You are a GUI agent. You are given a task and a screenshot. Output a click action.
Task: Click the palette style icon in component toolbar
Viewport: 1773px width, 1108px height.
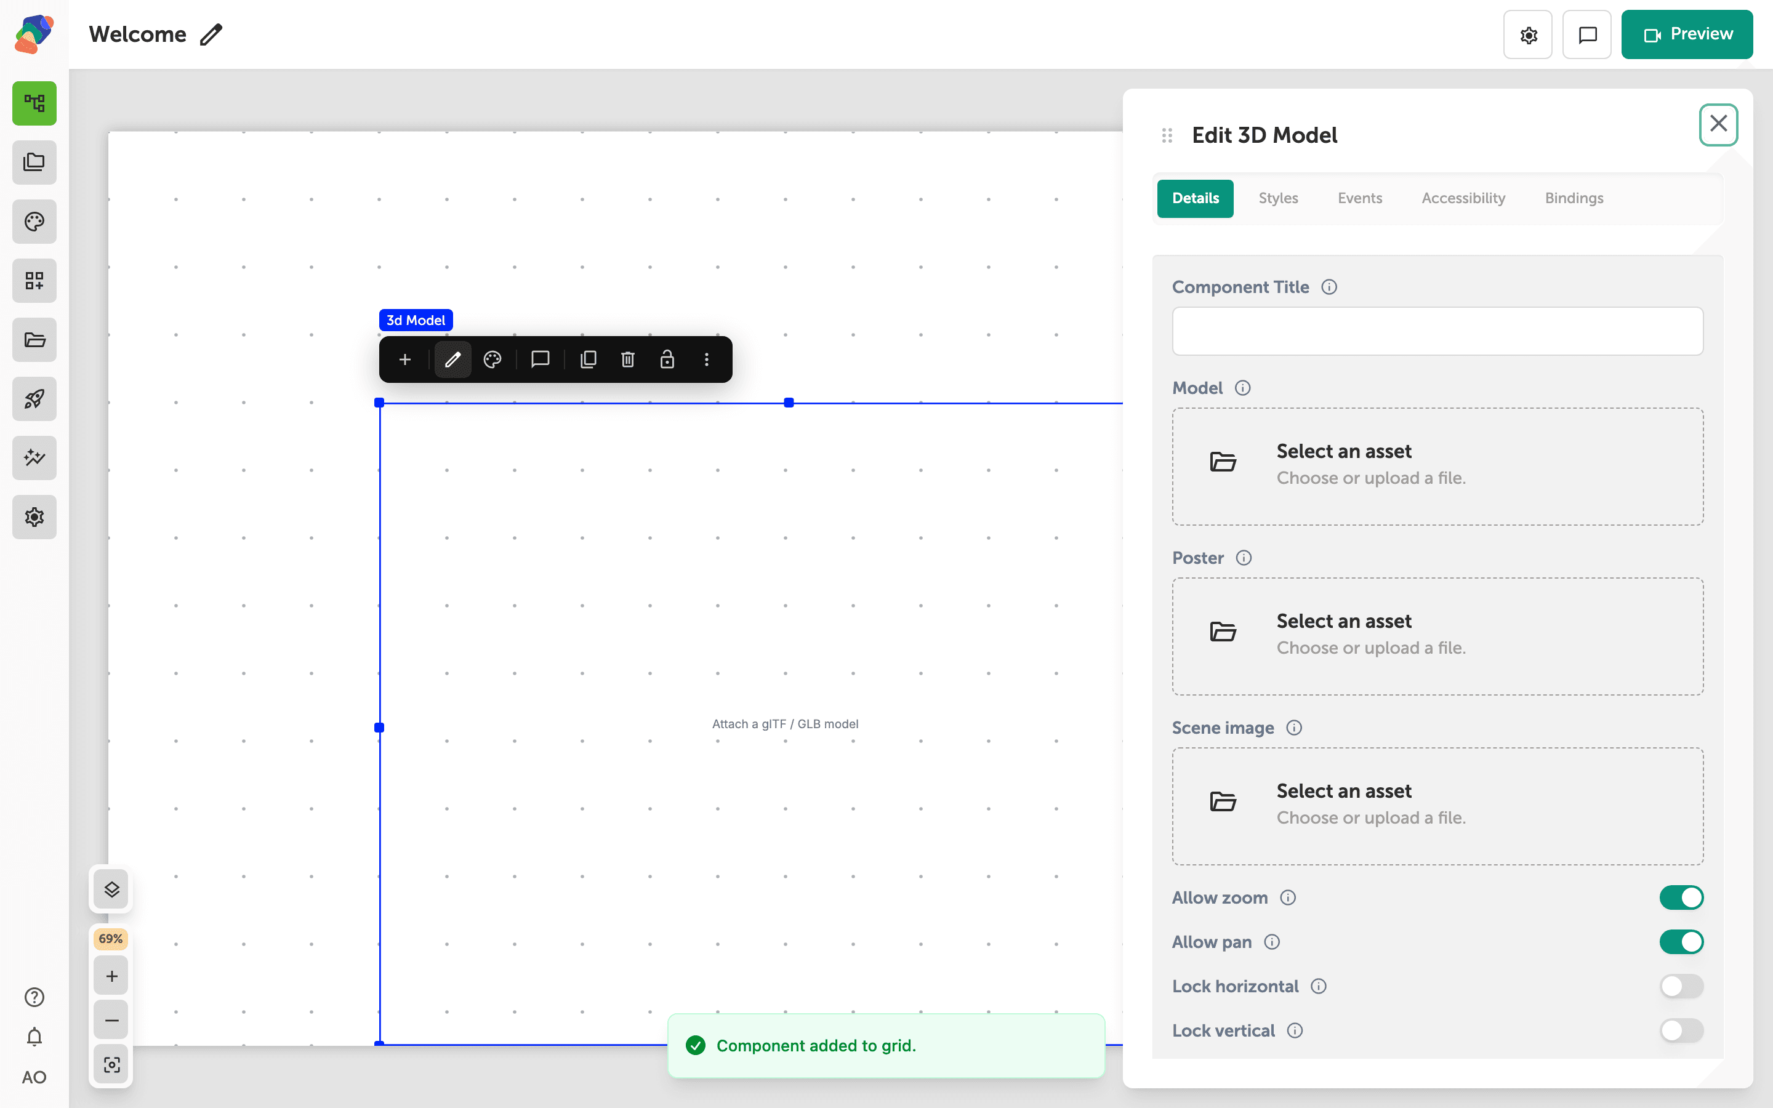(492, 360)
